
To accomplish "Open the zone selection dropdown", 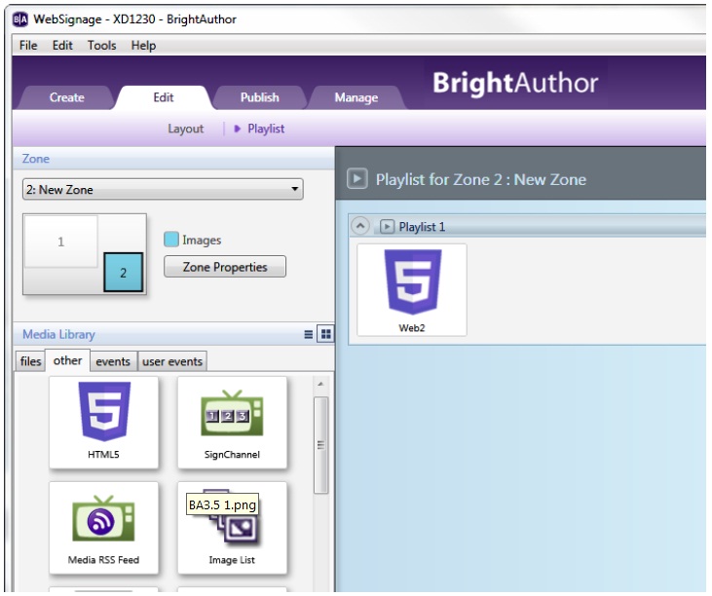I will (x=163, y=189).
